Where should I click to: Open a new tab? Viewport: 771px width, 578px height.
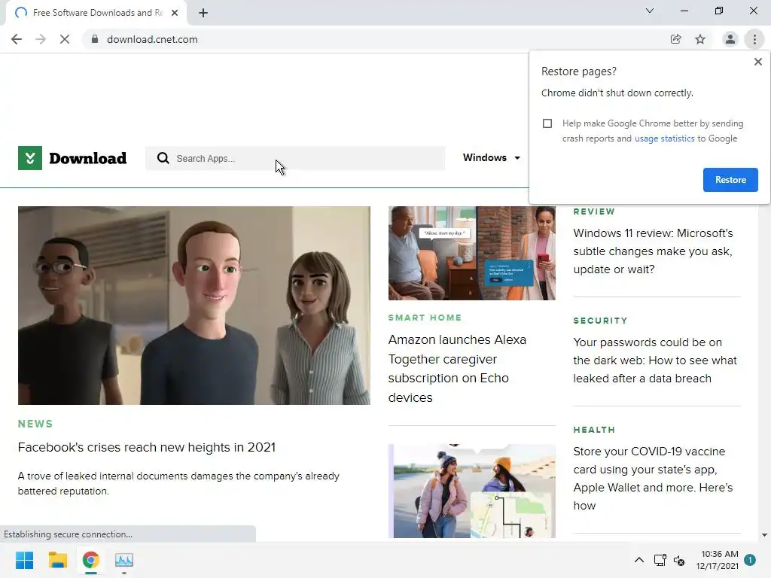[x=203, y=13]
